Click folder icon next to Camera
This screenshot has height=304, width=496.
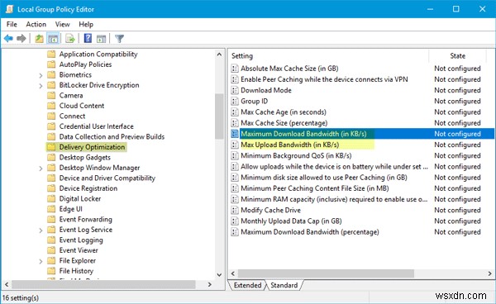51,96
